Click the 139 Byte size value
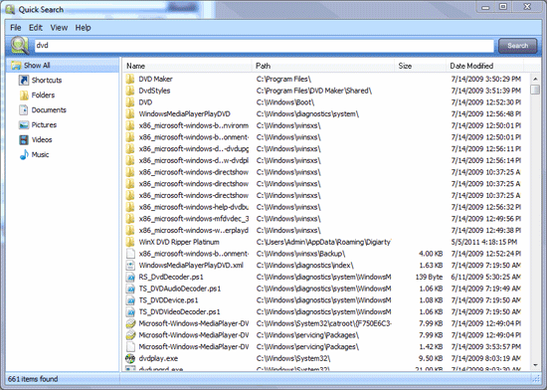This screenshot has height=390, width=547. [x=429, y=277]
